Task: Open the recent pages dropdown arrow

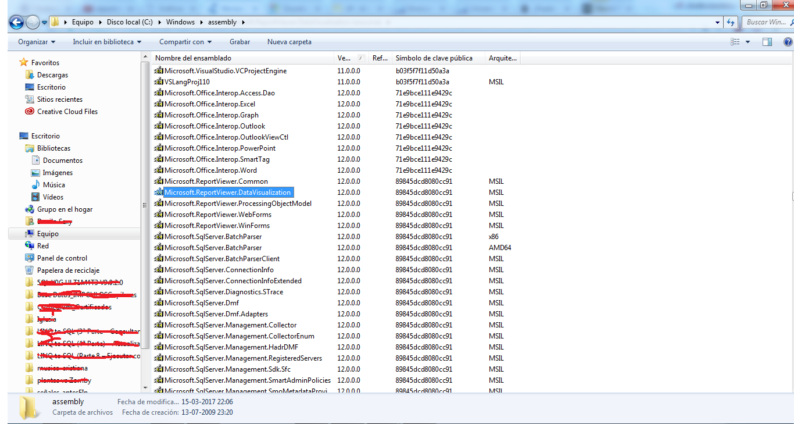Action: click(x=44, y=23)
